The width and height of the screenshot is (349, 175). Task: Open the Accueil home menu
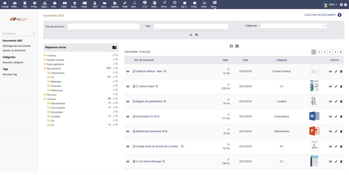pyautogui.click(x=5, y=4)
